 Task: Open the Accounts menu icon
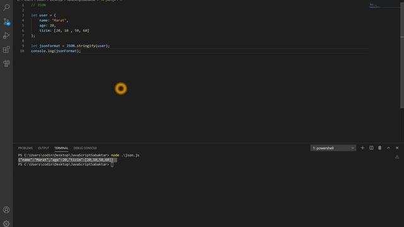6,210
